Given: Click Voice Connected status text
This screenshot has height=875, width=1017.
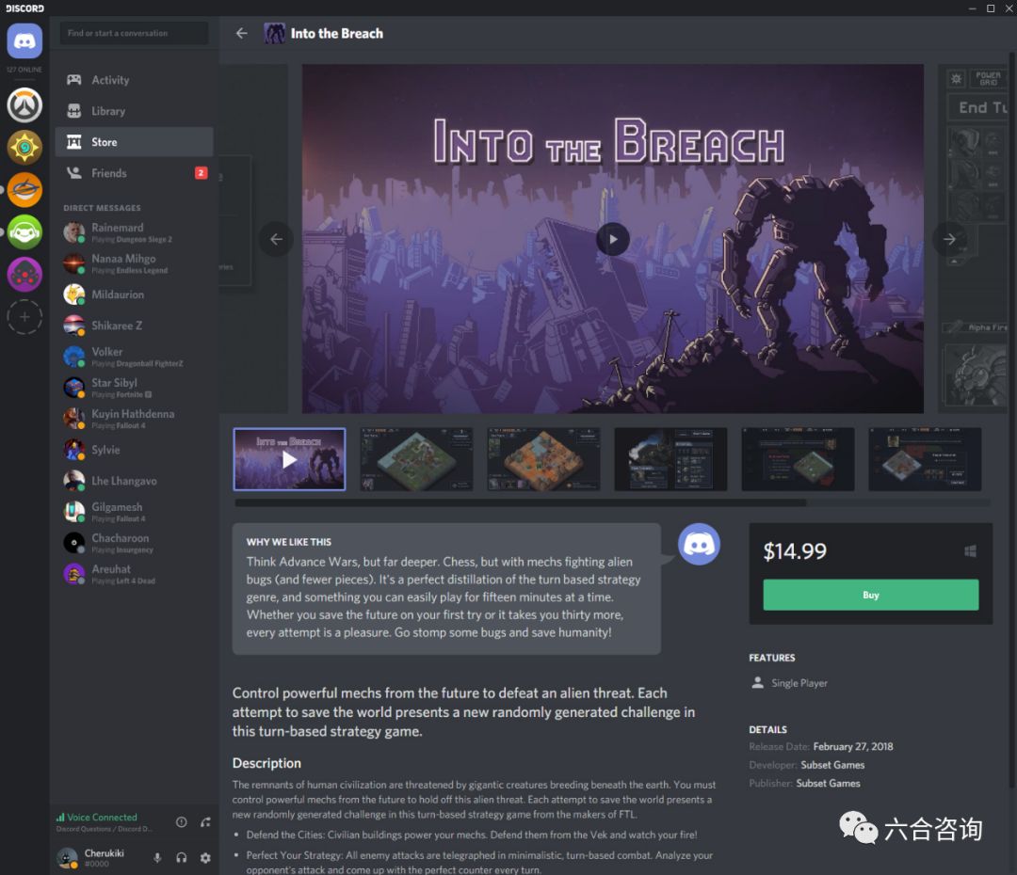Looking at the screenshot, I should pyautogui.click(x=102, y=818).
